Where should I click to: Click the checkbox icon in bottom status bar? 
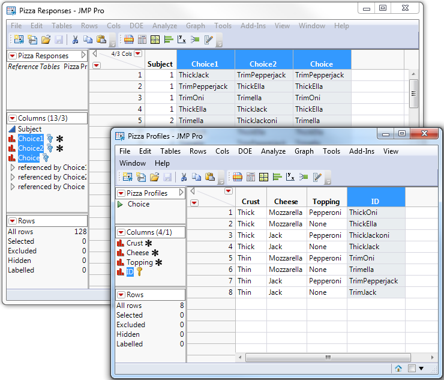point(411,369)
